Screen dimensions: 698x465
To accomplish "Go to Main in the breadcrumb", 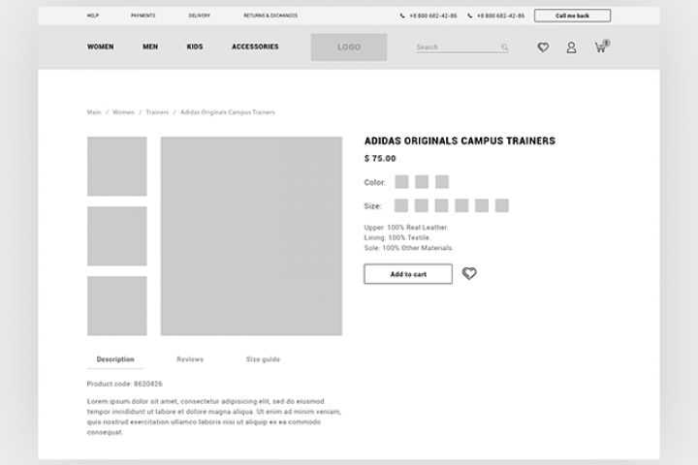I will click(94, 112).
